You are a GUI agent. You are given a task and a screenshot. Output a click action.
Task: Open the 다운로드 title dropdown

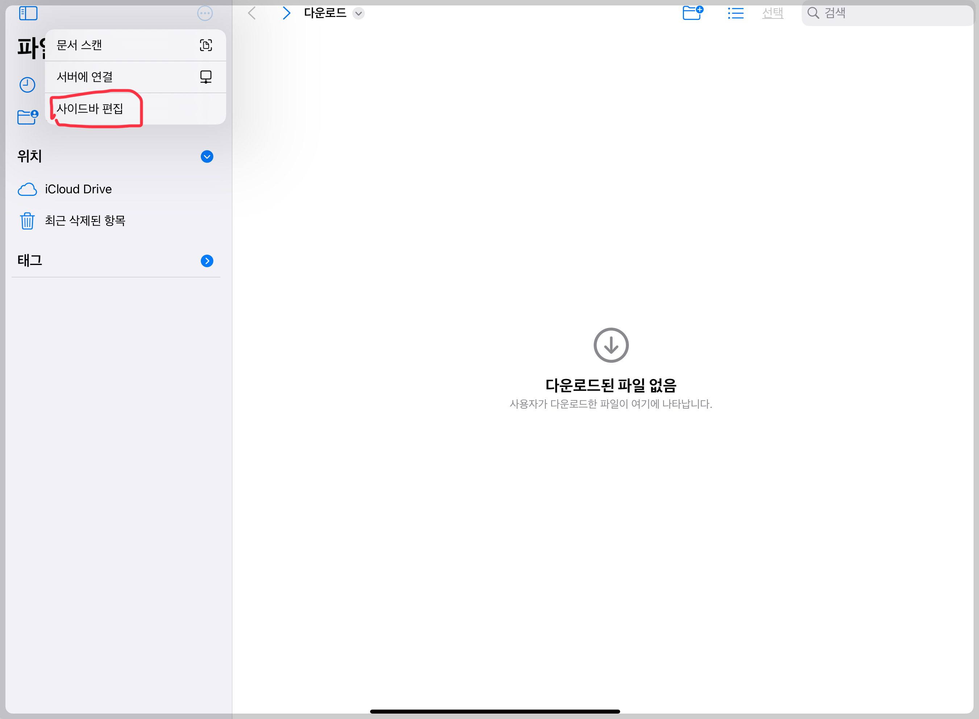point(358,13)
